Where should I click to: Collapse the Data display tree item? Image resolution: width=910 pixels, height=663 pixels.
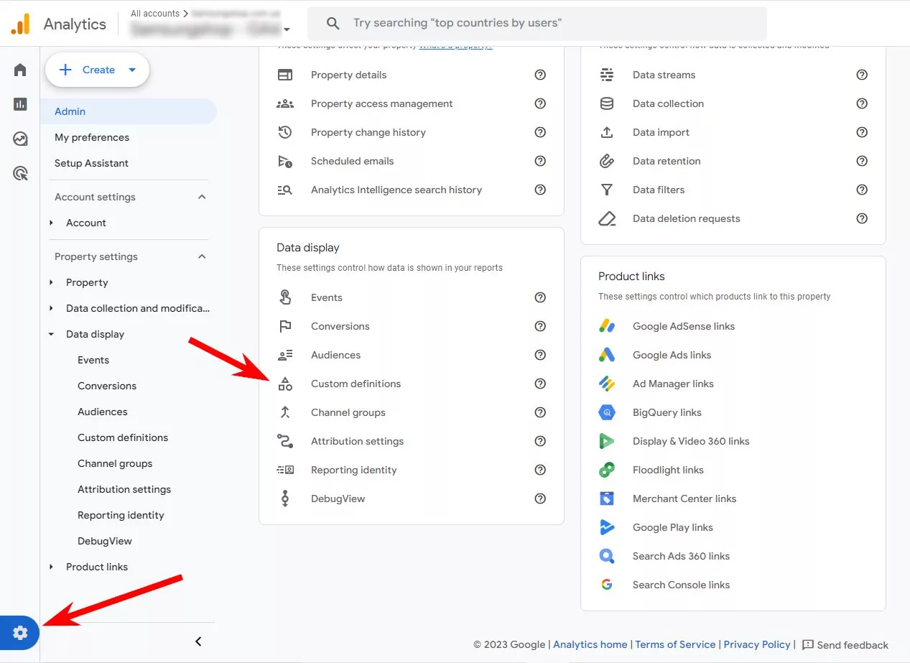coord(51,334)
